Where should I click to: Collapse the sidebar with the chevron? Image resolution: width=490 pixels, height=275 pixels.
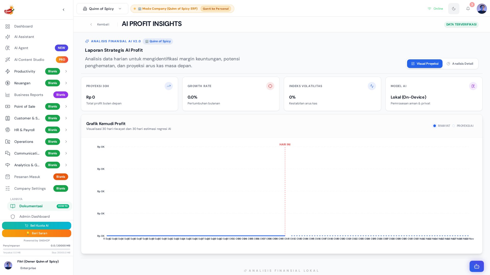[x=64, y=10]
